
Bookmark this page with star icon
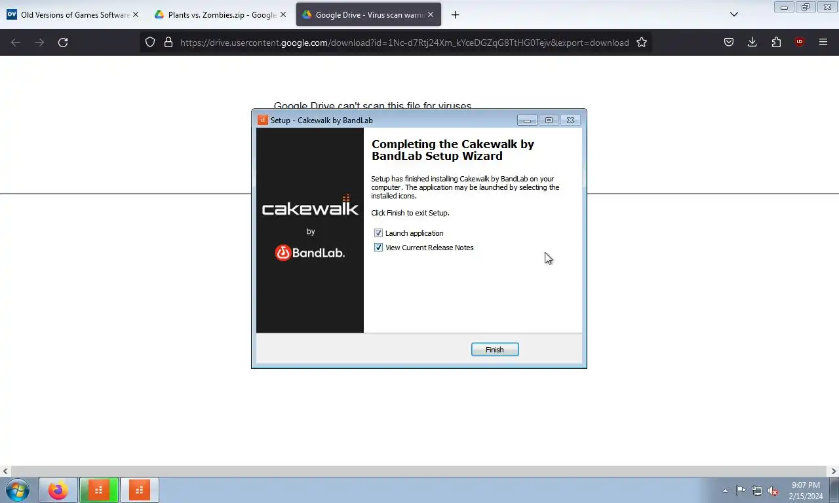click(642, 43)
